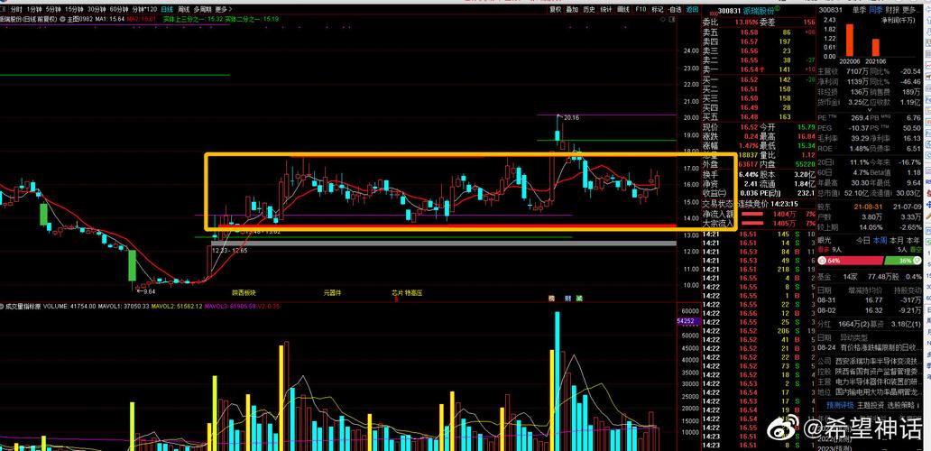Click 统计 statistics button

click(606, 10)
